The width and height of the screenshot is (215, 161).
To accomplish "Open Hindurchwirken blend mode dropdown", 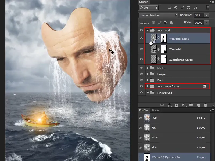I will [x=158, y=15].
